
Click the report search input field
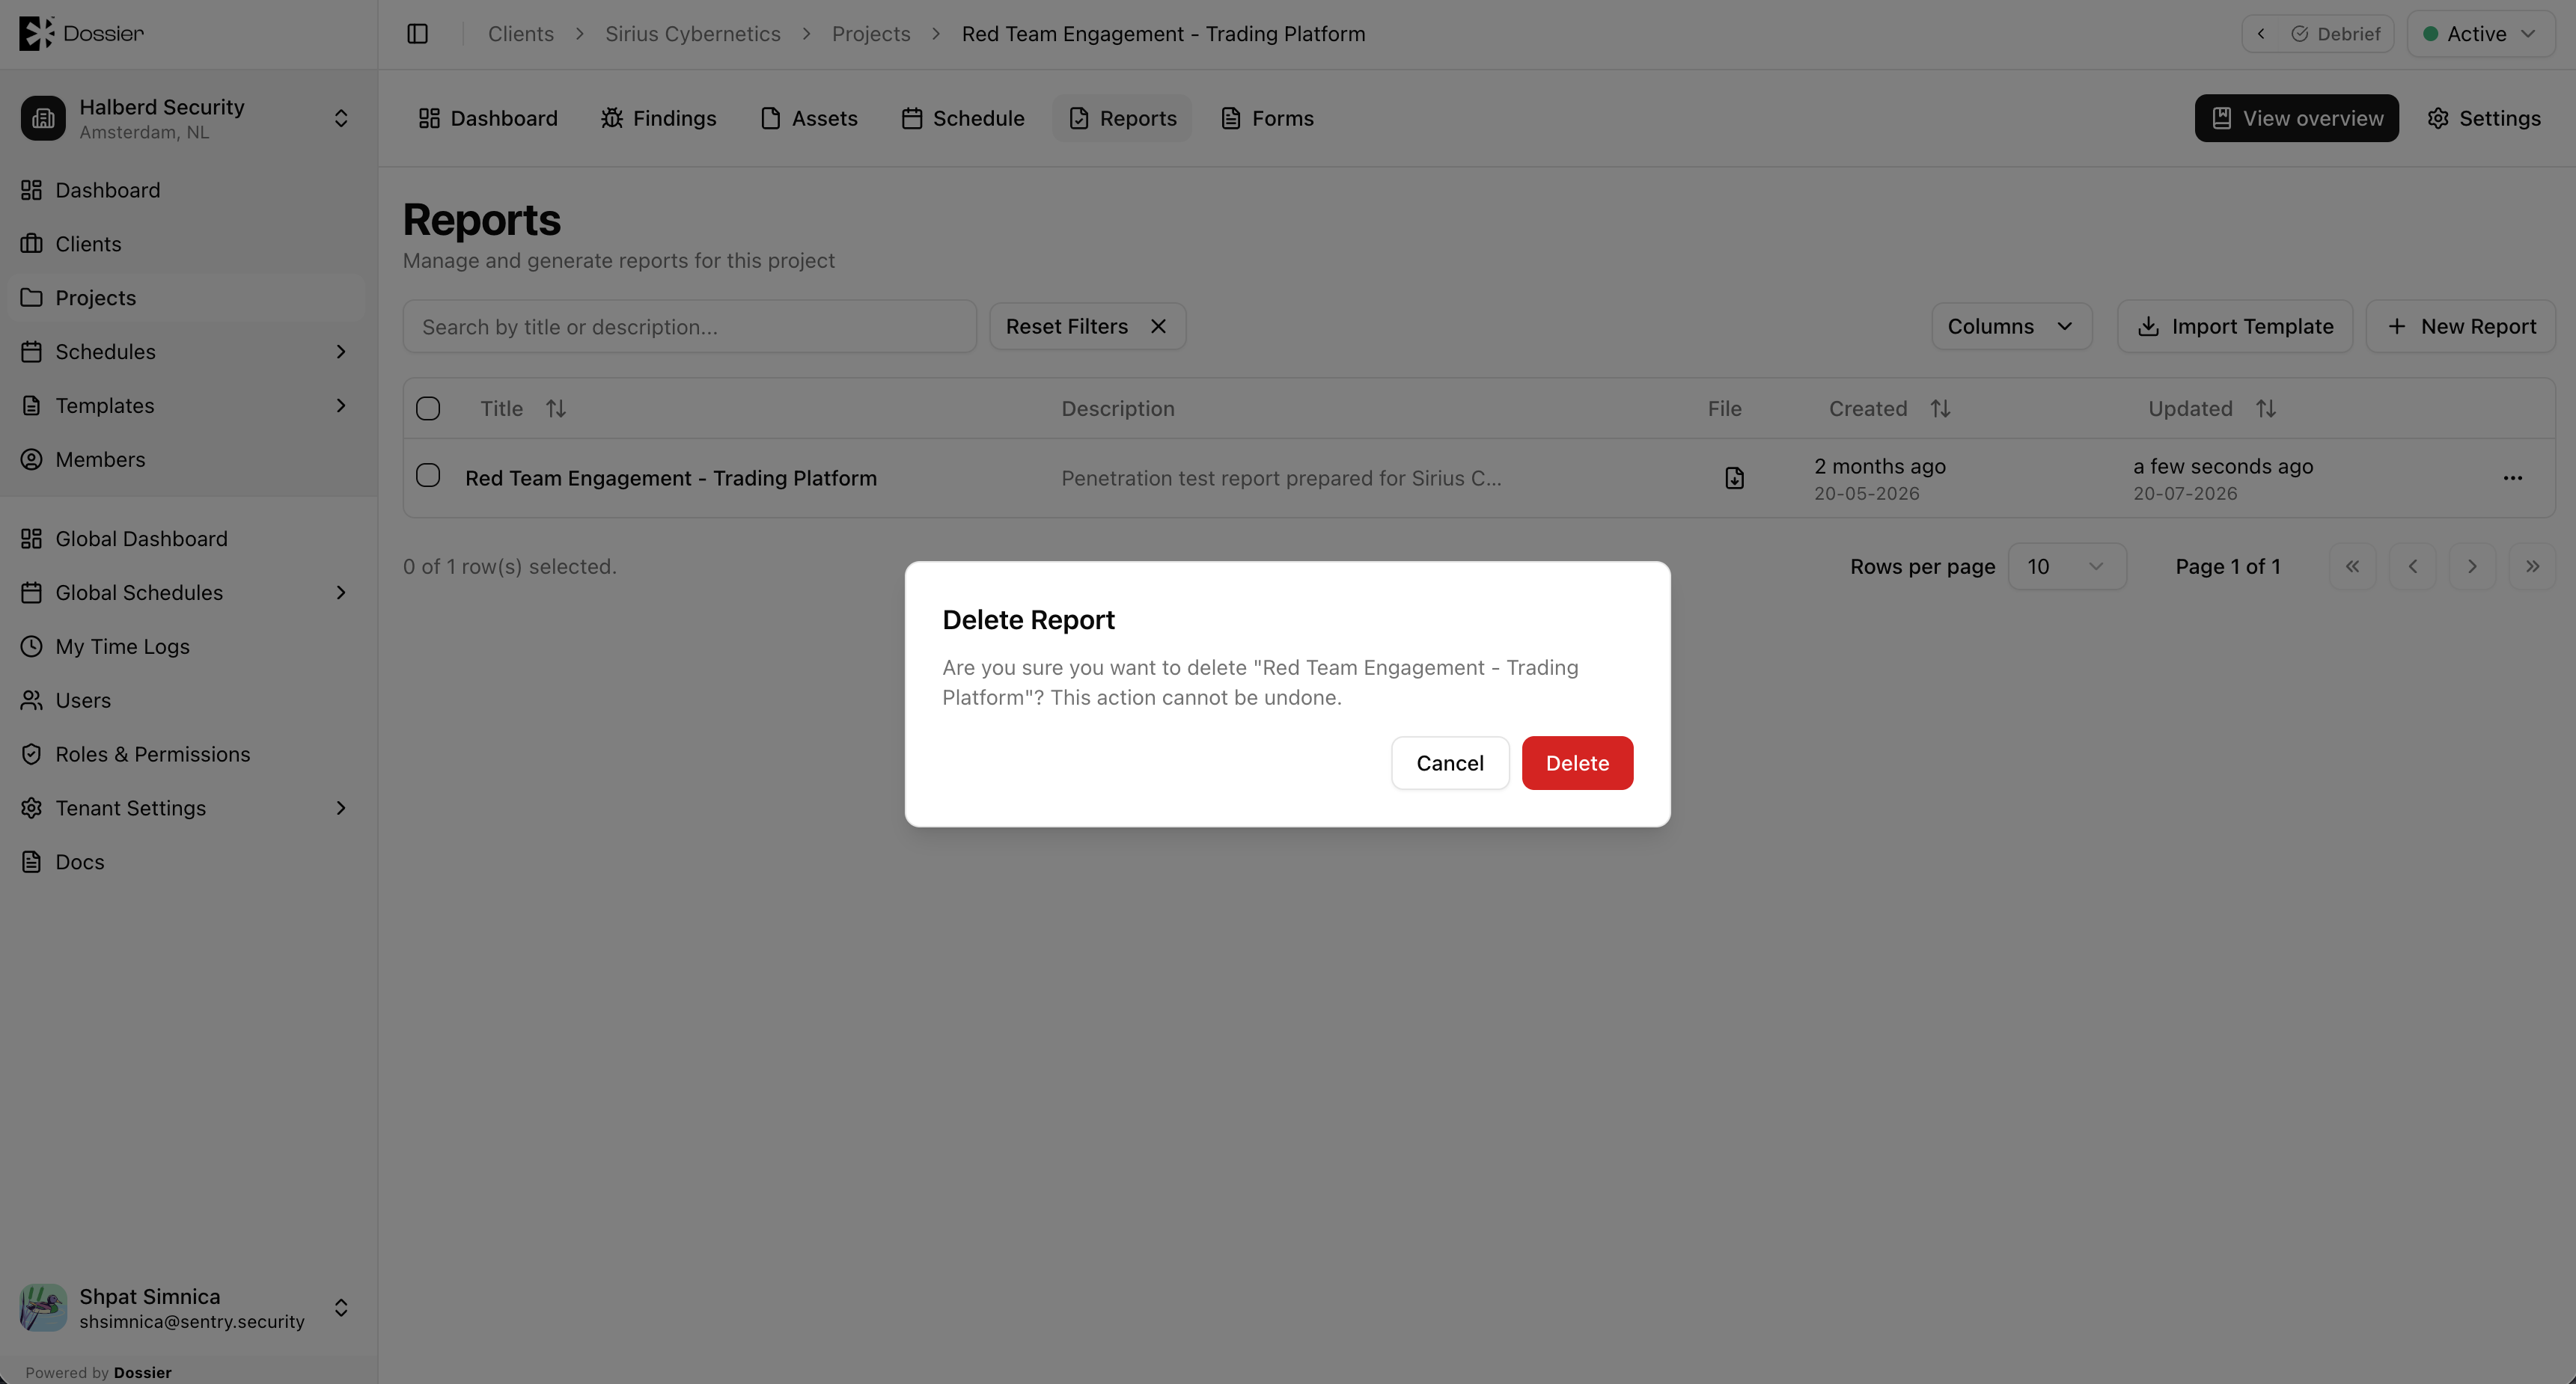(x=689, y=327)
